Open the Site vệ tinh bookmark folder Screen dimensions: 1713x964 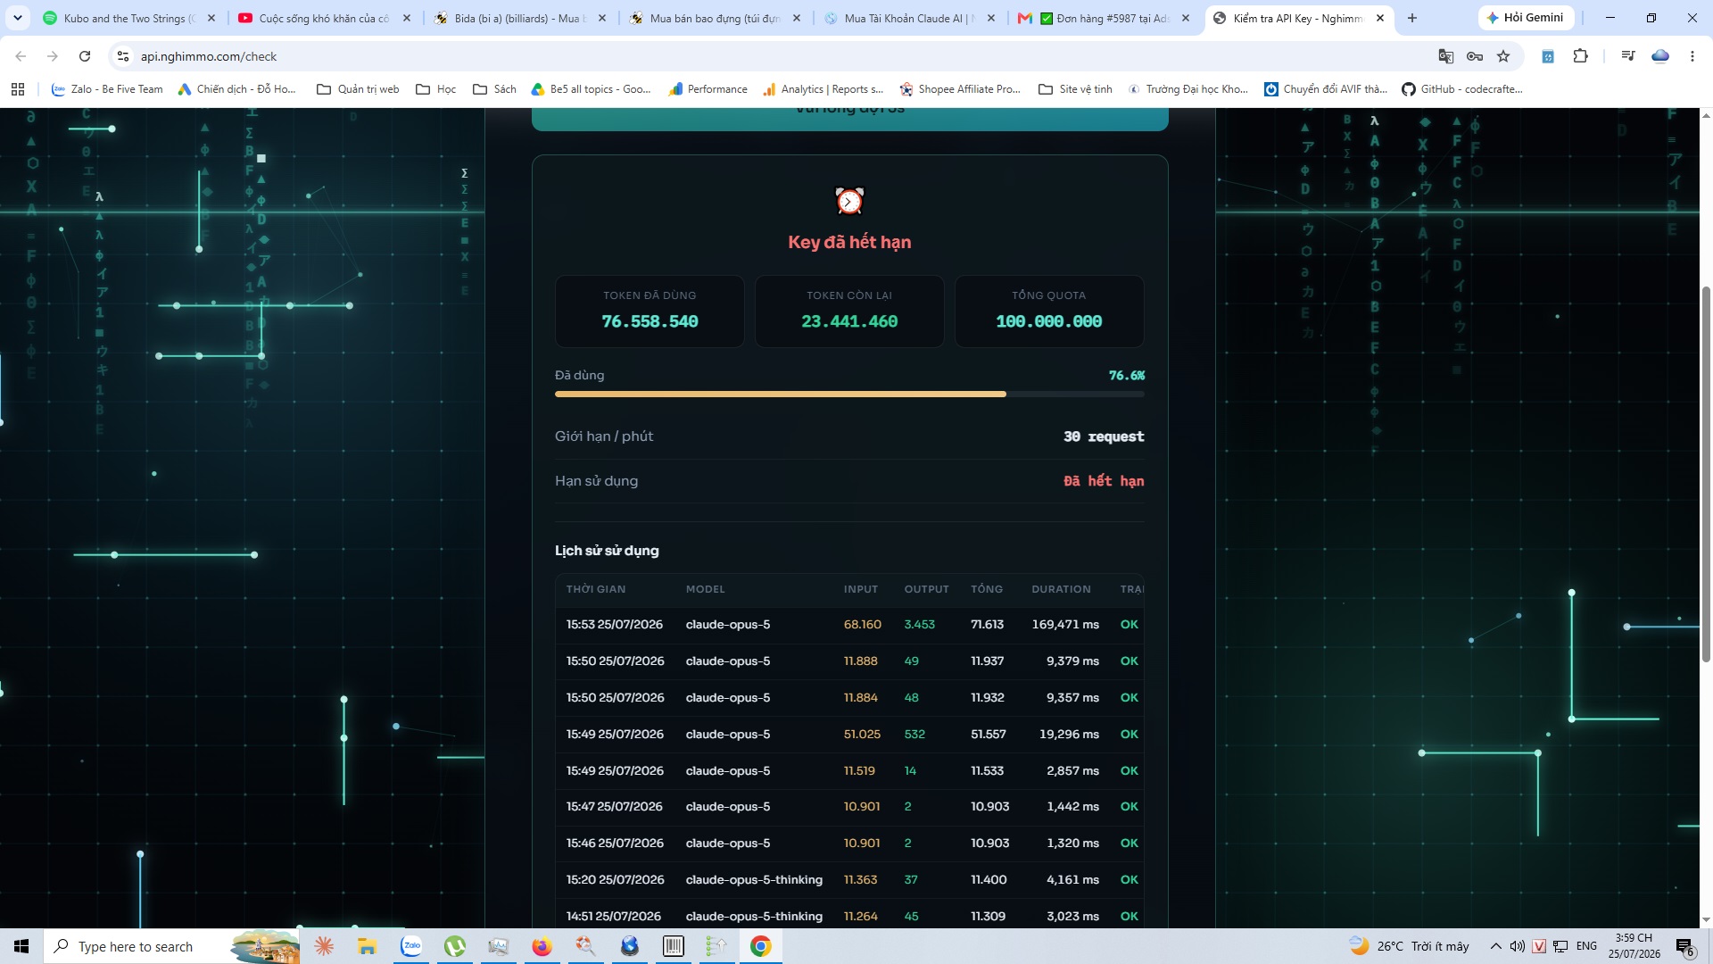(1076, 89)
